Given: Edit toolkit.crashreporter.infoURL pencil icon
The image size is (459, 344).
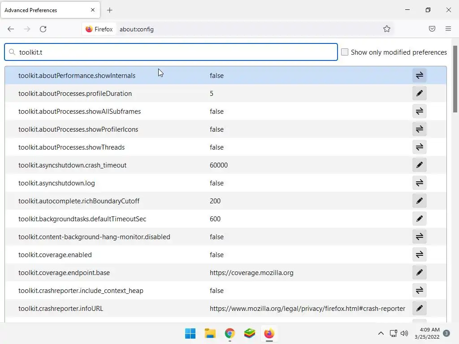Looking at the screenshot, I should tap(419, 308).
